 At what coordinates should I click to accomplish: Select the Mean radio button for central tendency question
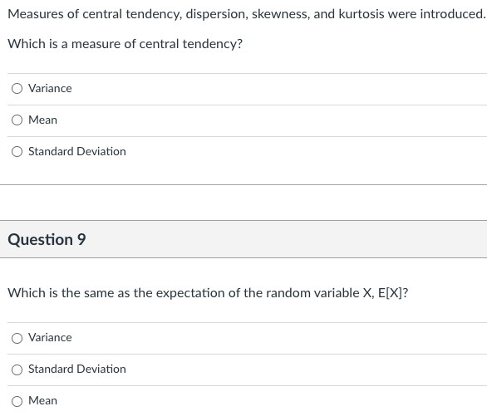point(17,120)
